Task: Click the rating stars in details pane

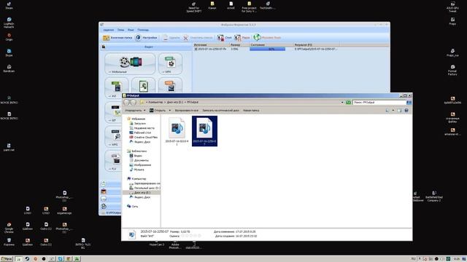Action: [x=191, y=236]
